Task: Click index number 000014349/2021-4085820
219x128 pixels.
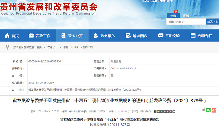Action: pyautogui.click(x=45, y=61)
